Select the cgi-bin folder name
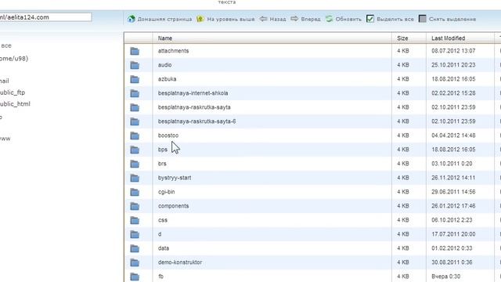Image resolution: width=501 pixels, height=282 pixels. tap(166, 192)
